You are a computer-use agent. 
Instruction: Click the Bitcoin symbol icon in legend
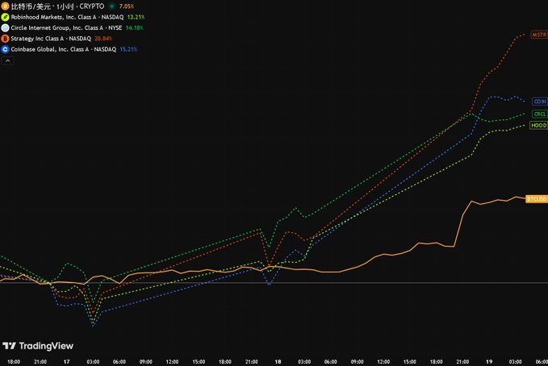click(5, 6)
